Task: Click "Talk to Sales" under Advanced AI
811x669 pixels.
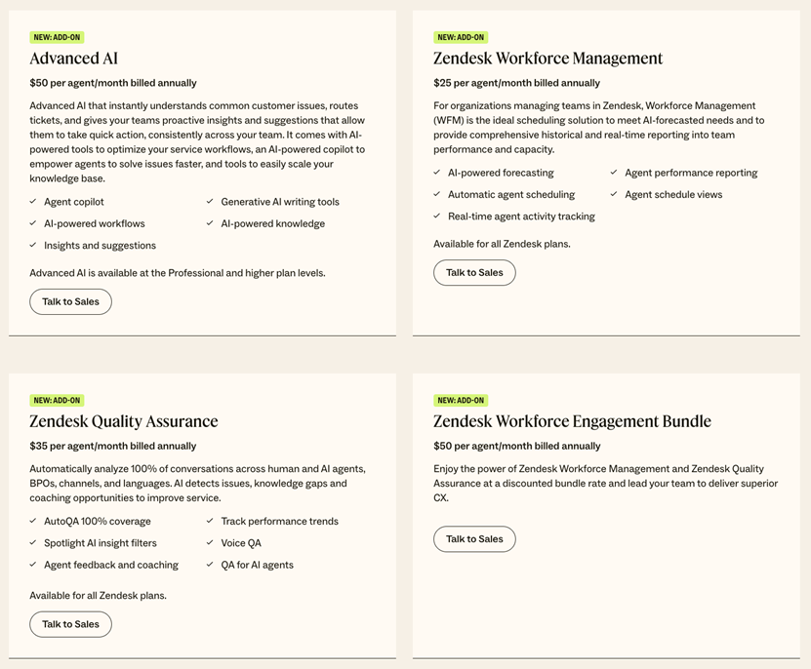Action: click(70, 301)
